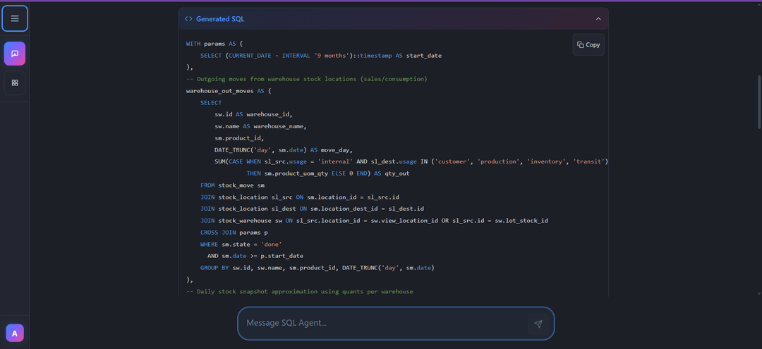Copy the generated SQL with the Copy button
762x349 pixels.
588,44
